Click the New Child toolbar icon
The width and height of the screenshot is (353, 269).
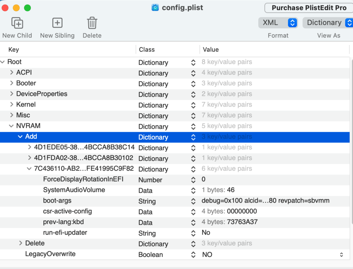click(17, 23)
